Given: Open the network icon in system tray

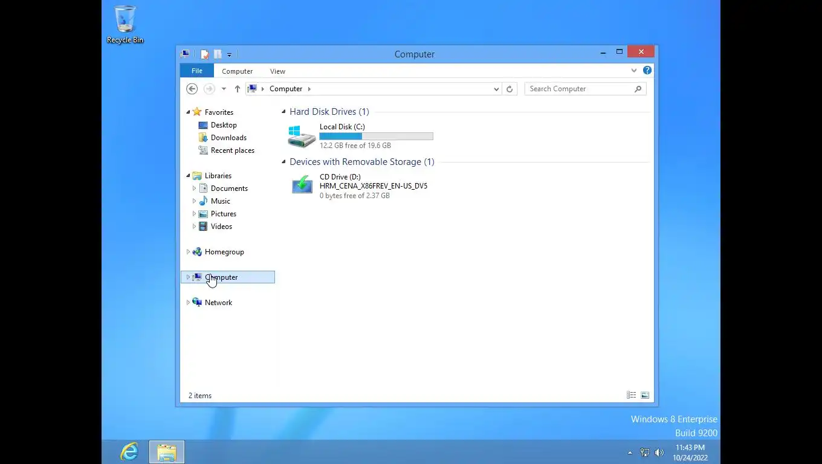Looking at the screenshot, I should pos(645,453).
